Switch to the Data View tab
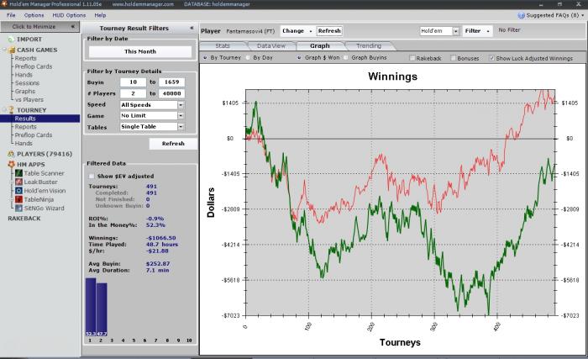Image resolution: width=588 pixels, height=359 pixels. tap(271, 45)
